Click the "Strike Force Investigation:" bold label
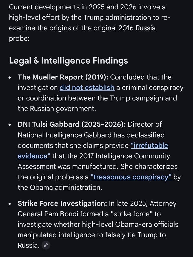The width and height of the screenshot is (193, 257). pyautogui.click(x=62, y=204)
